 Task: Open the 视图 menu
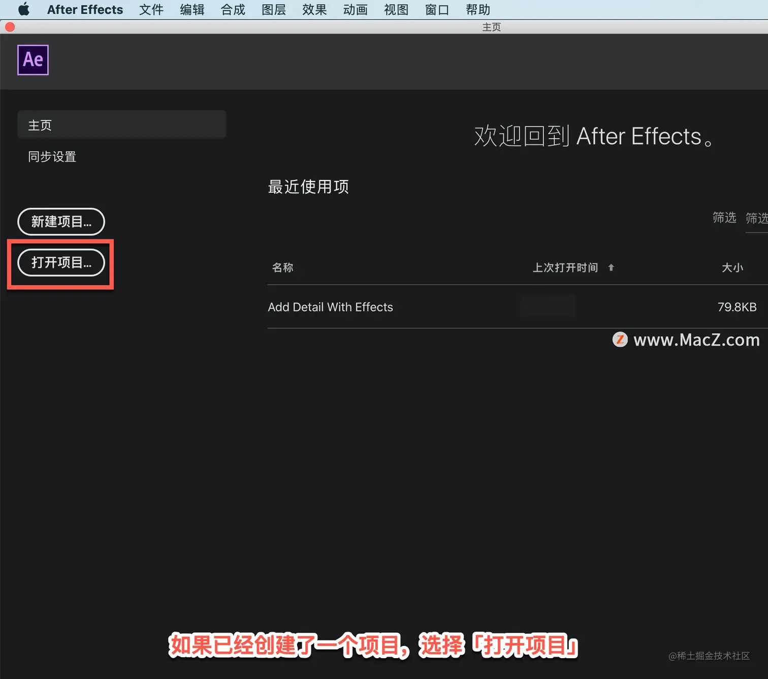click(x=396, y=10)
